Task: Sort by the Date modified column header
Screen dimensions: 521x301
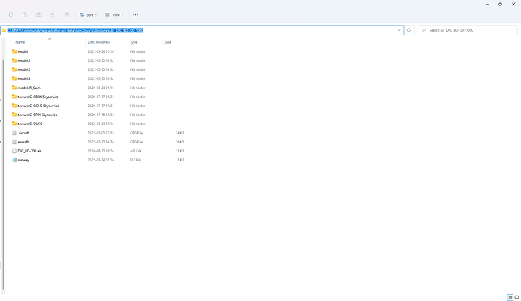Action: (99, 42)
